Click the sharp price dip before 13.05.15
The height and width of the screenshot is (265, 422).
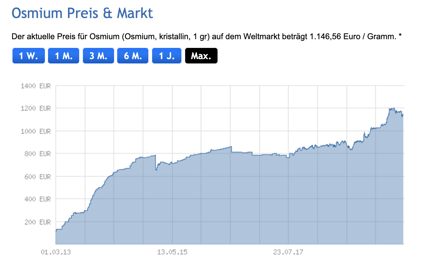pyautogui.click(x=156, y=170)
